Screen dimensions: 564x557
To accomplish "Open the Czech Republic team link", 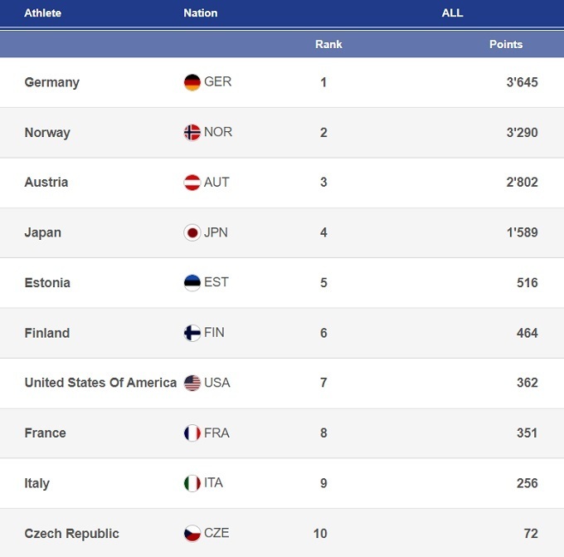I will (72, 533).
